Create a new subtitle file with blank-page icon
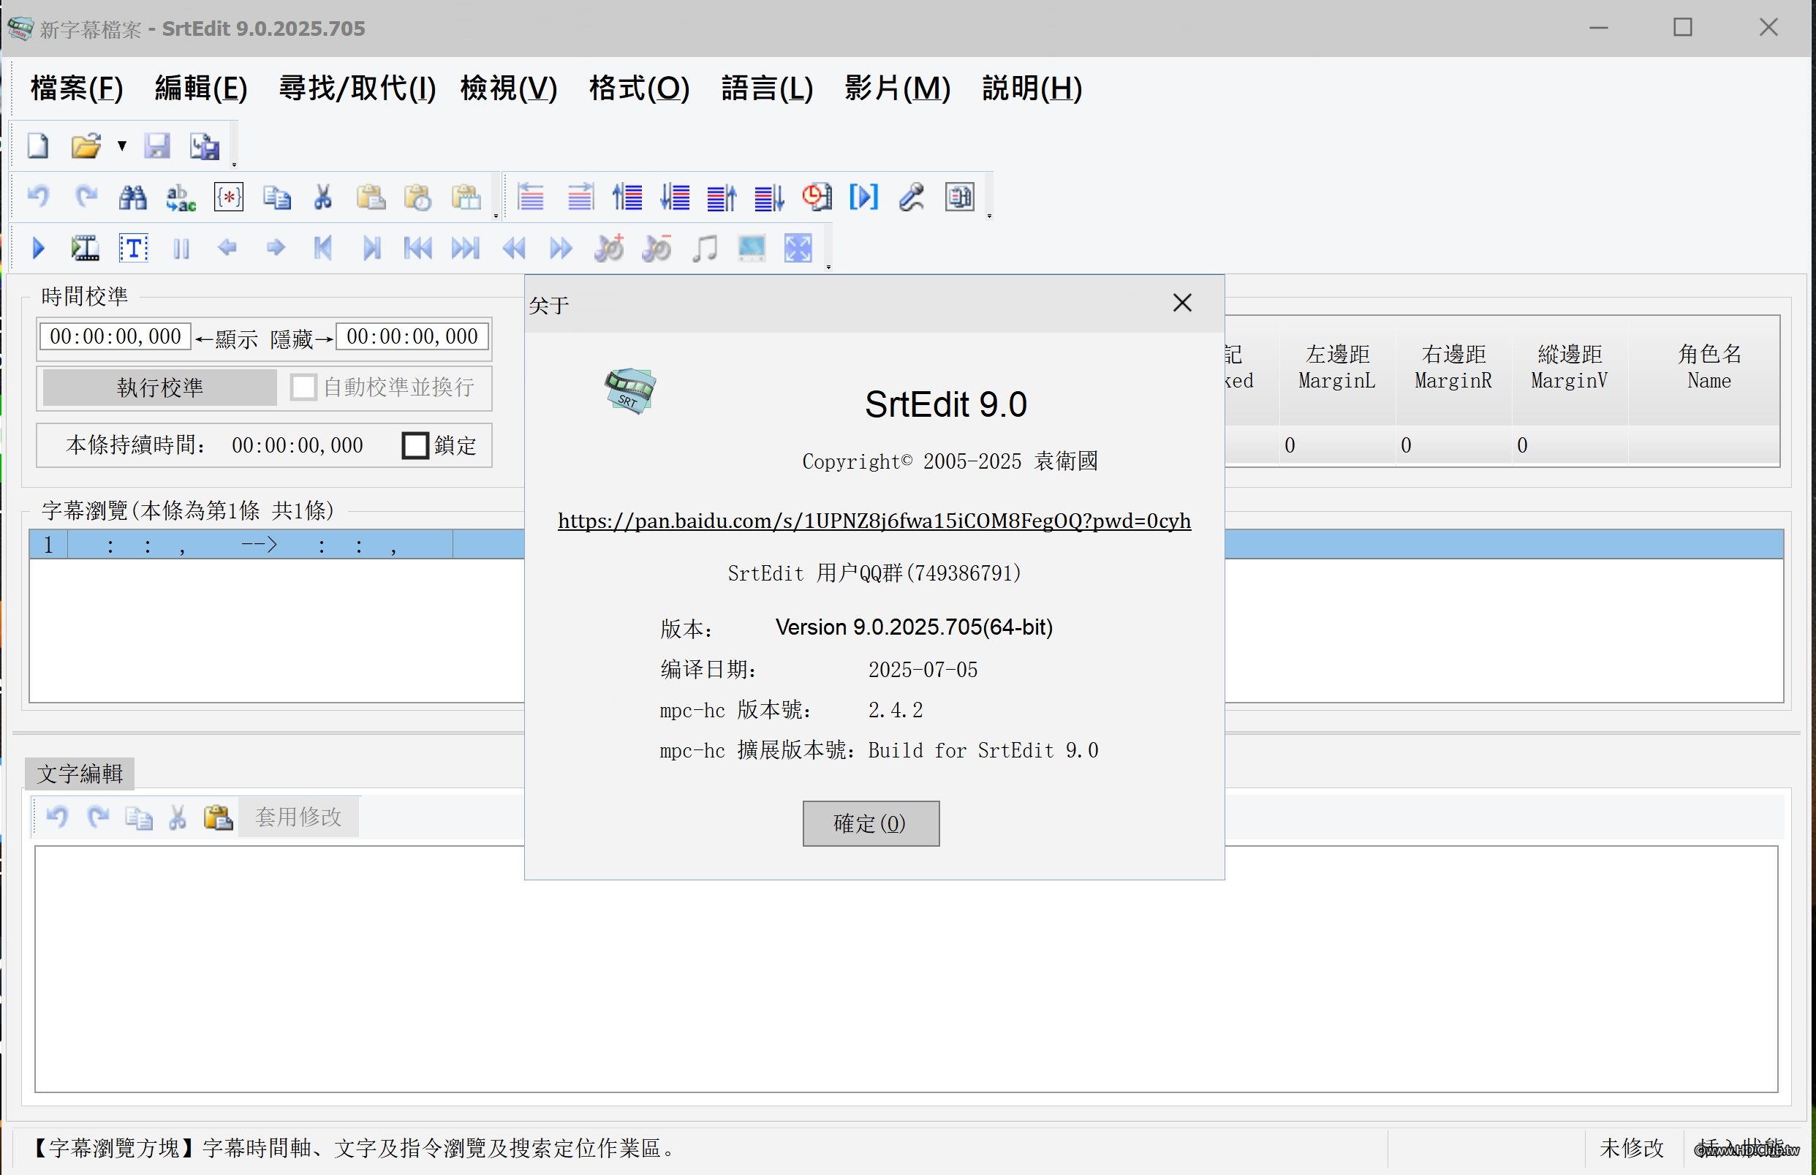Viewport: 1816px width, 1175px height. pos(38,145)
